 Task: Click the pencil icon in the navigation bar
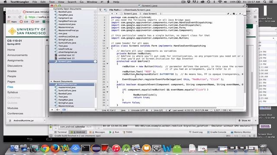(x=229, y=14)
